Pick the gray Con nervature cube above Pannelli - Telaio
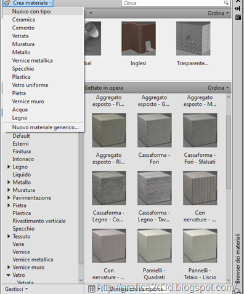 tap(200, 188)
